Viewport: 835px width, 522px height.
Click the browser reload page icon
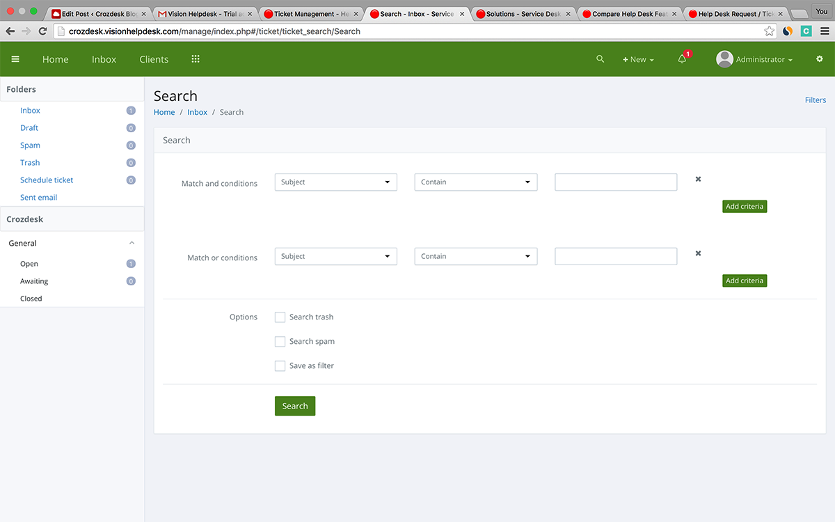coord(43,31)
